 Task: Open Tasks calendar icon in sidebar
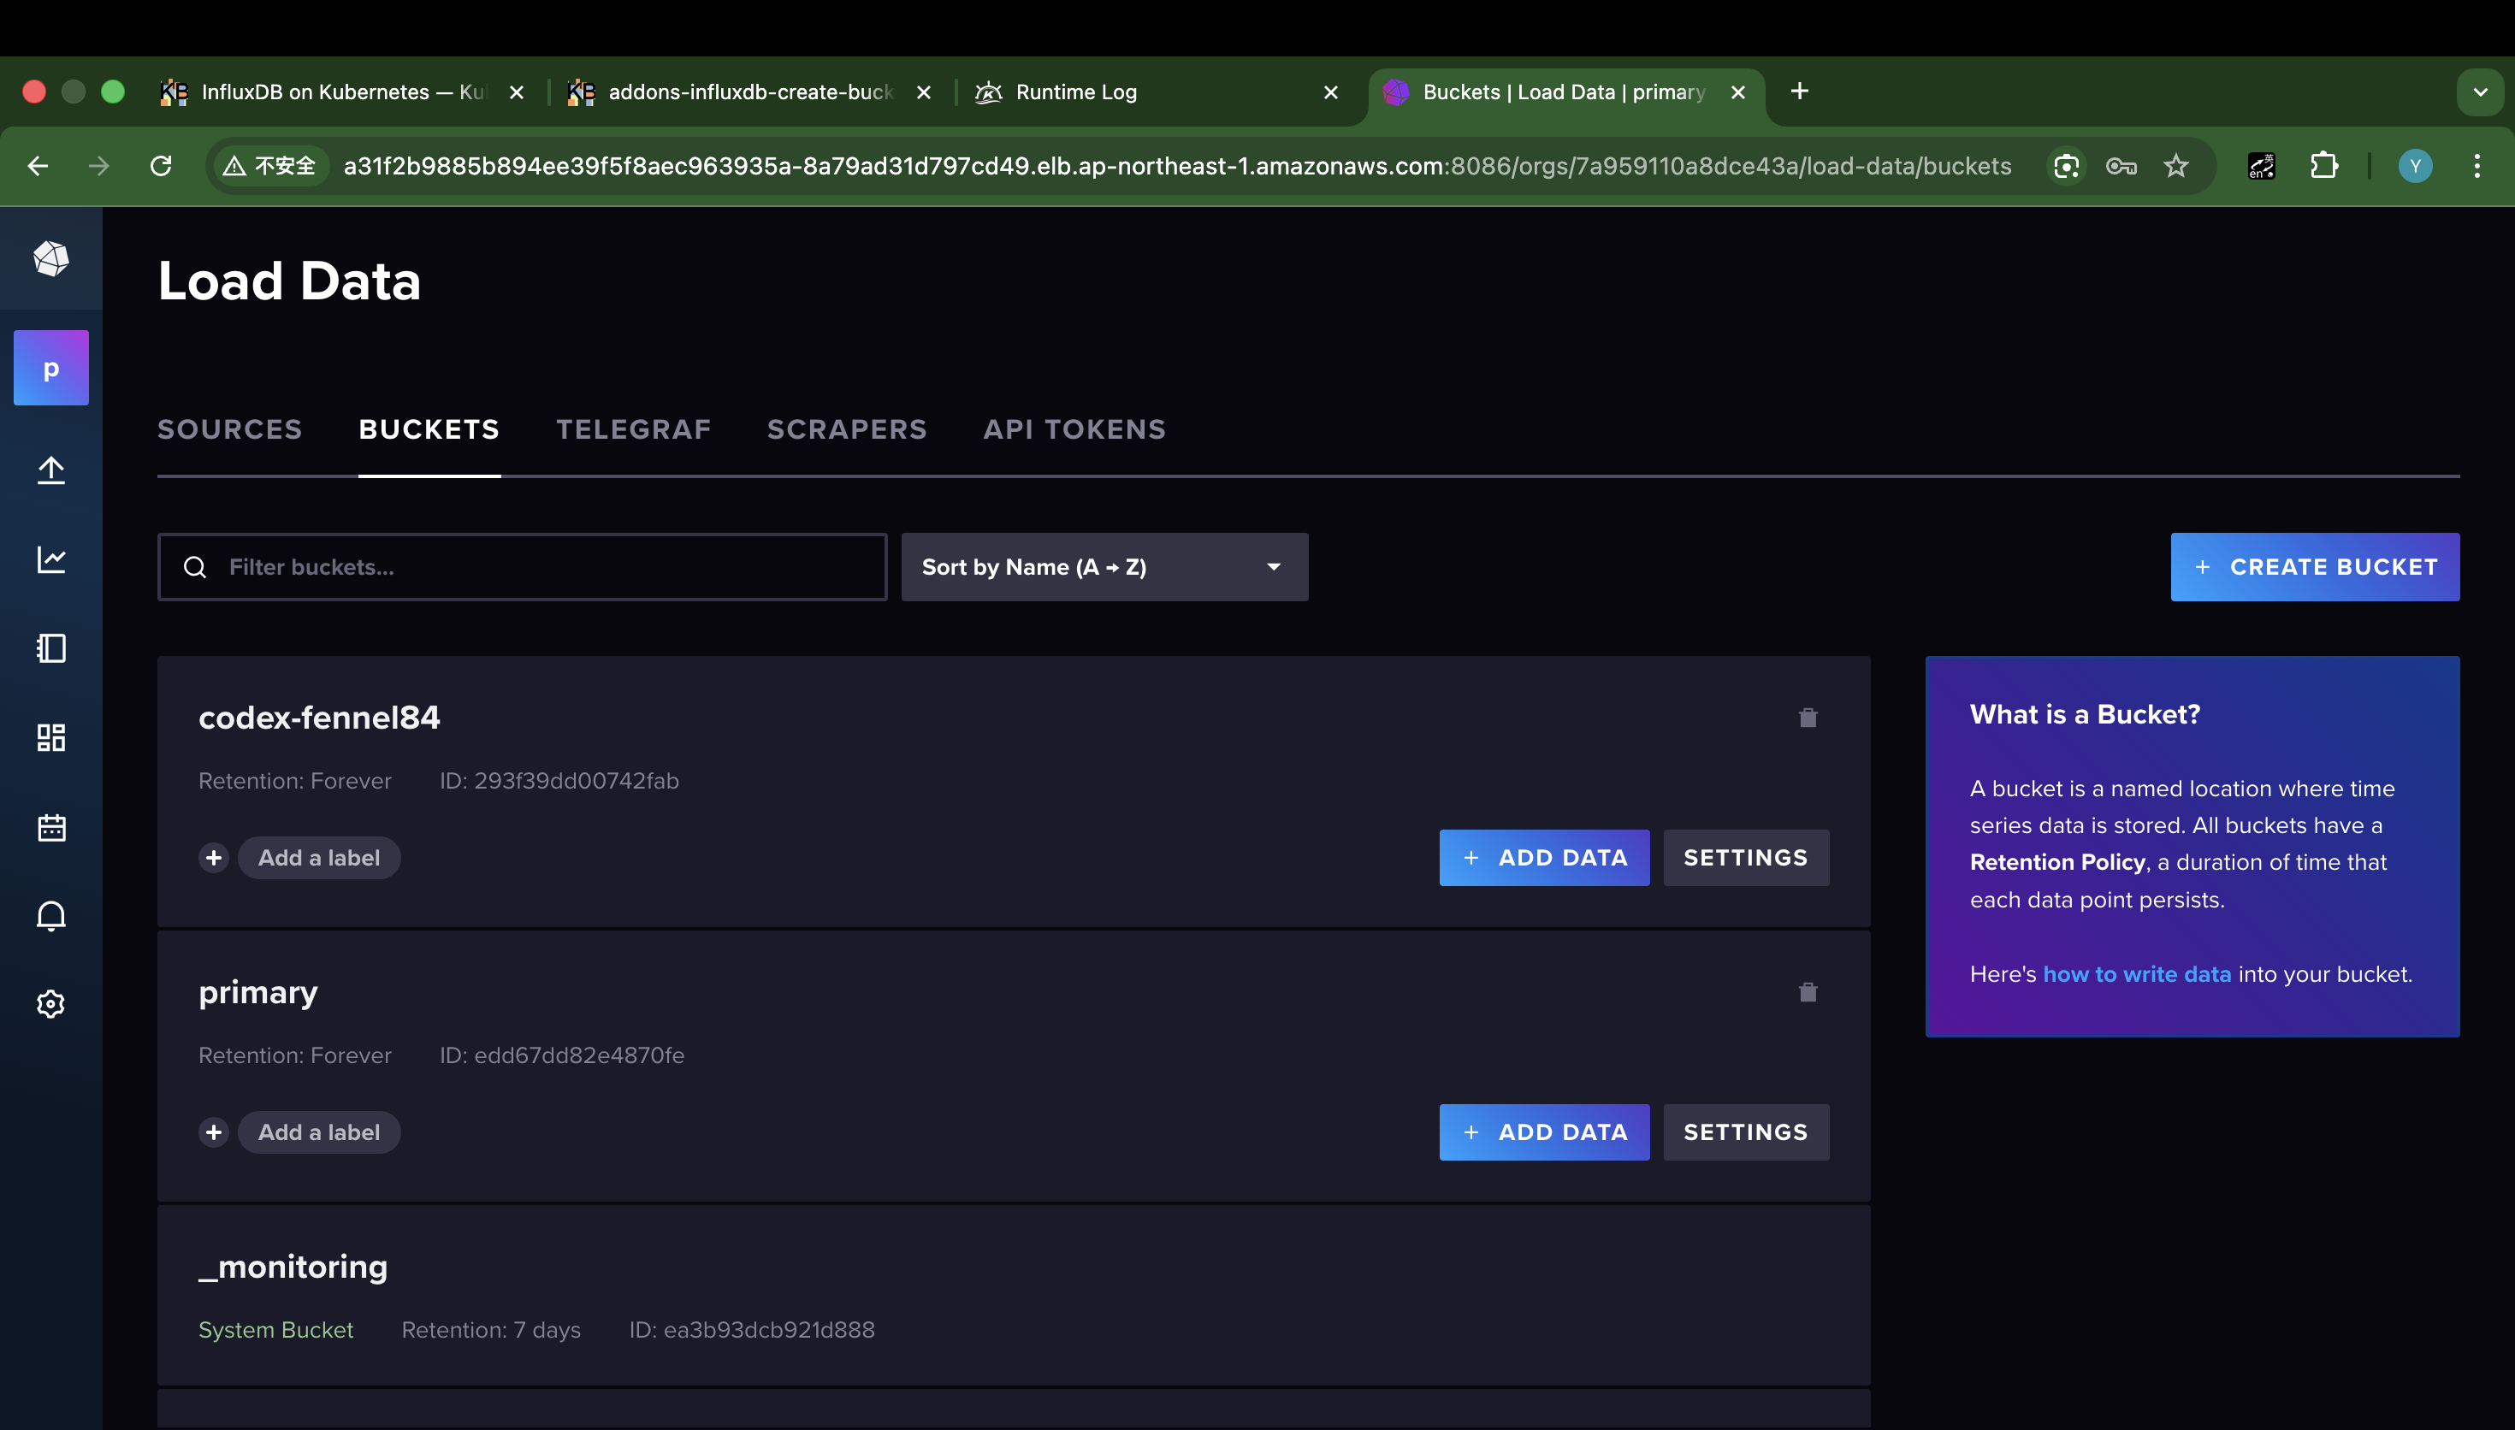pos(51,827)
